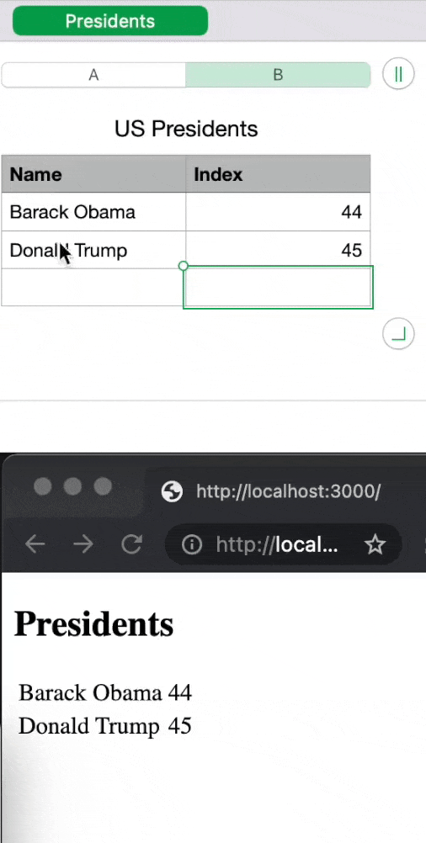Select the Barack Obama cell
Image resolution: width=426 pixels, height=843 pixels.
pyautogui.click(x=93, y=212)
